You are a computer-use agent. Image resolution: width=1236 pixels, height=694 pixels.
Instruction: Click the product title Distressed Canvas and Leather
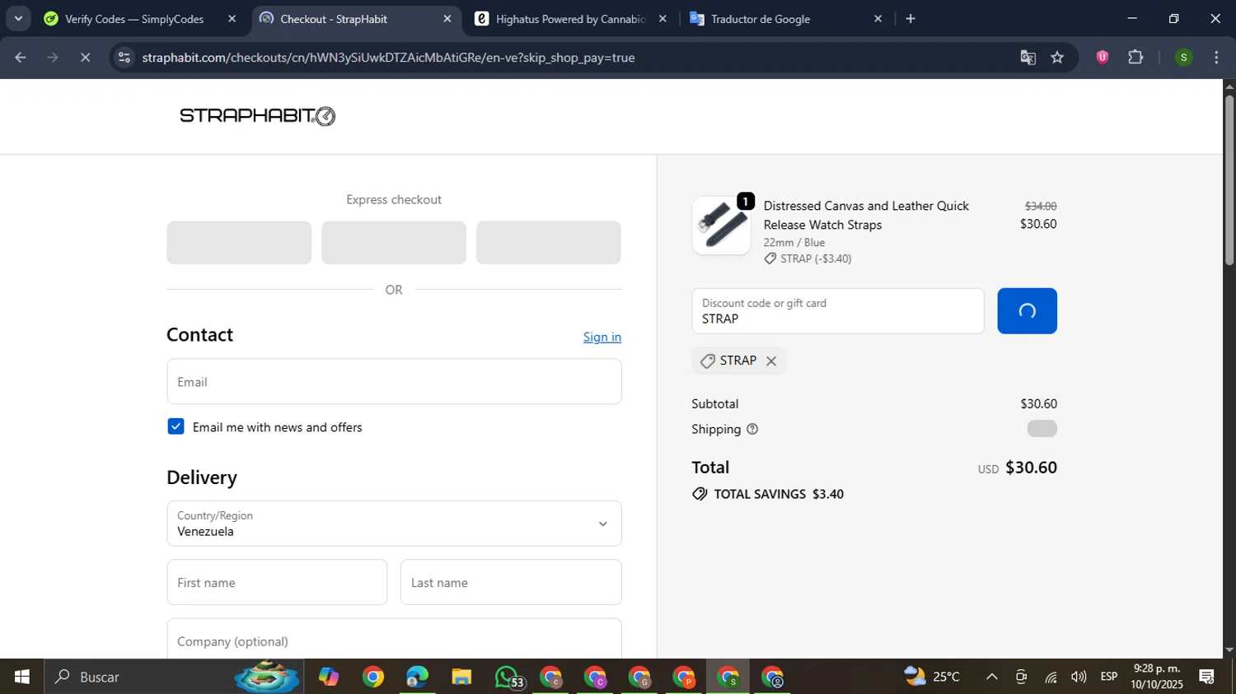tap(866, 215)
